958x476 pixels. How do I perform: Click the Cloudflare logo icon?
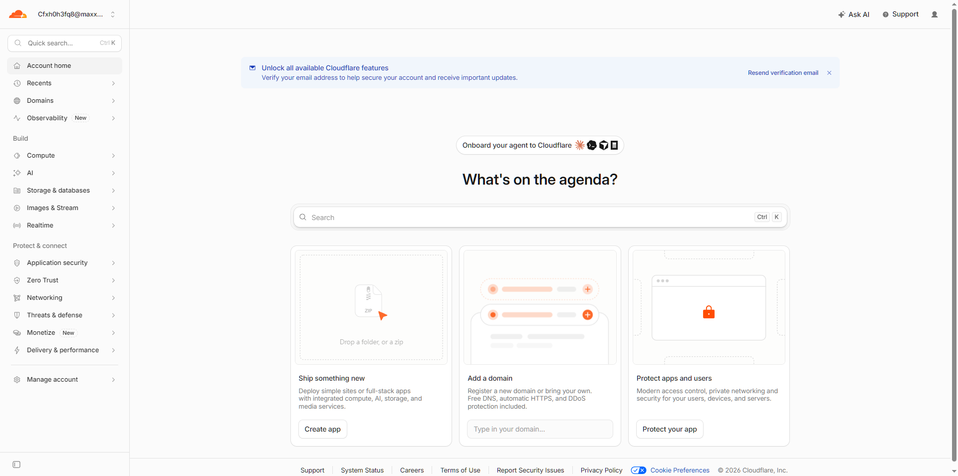pos(17,14)
